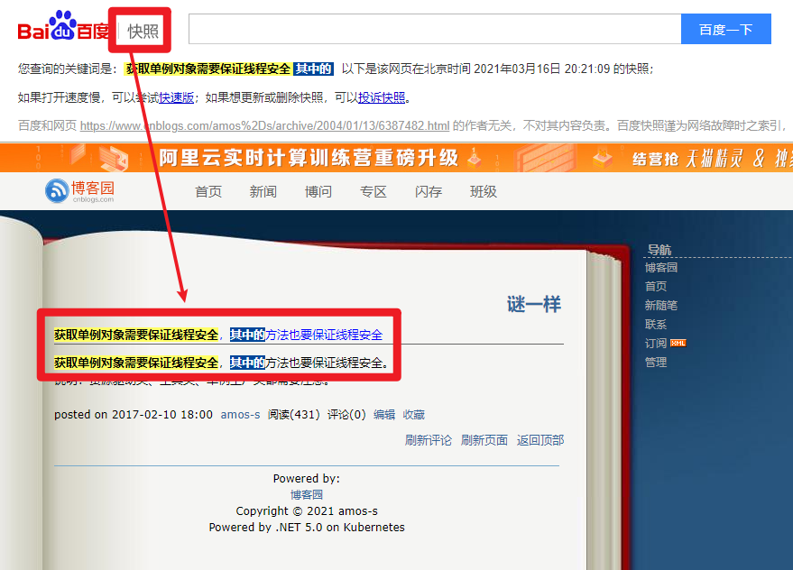Click 管理 in the sidebar
This screenshot has height=570, width=793.
[x=656, y=363]
